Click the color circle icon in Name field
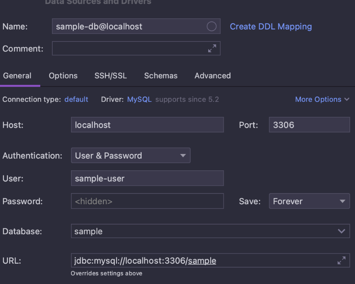This screenshot has width=355, height=284. click(211, 26)
